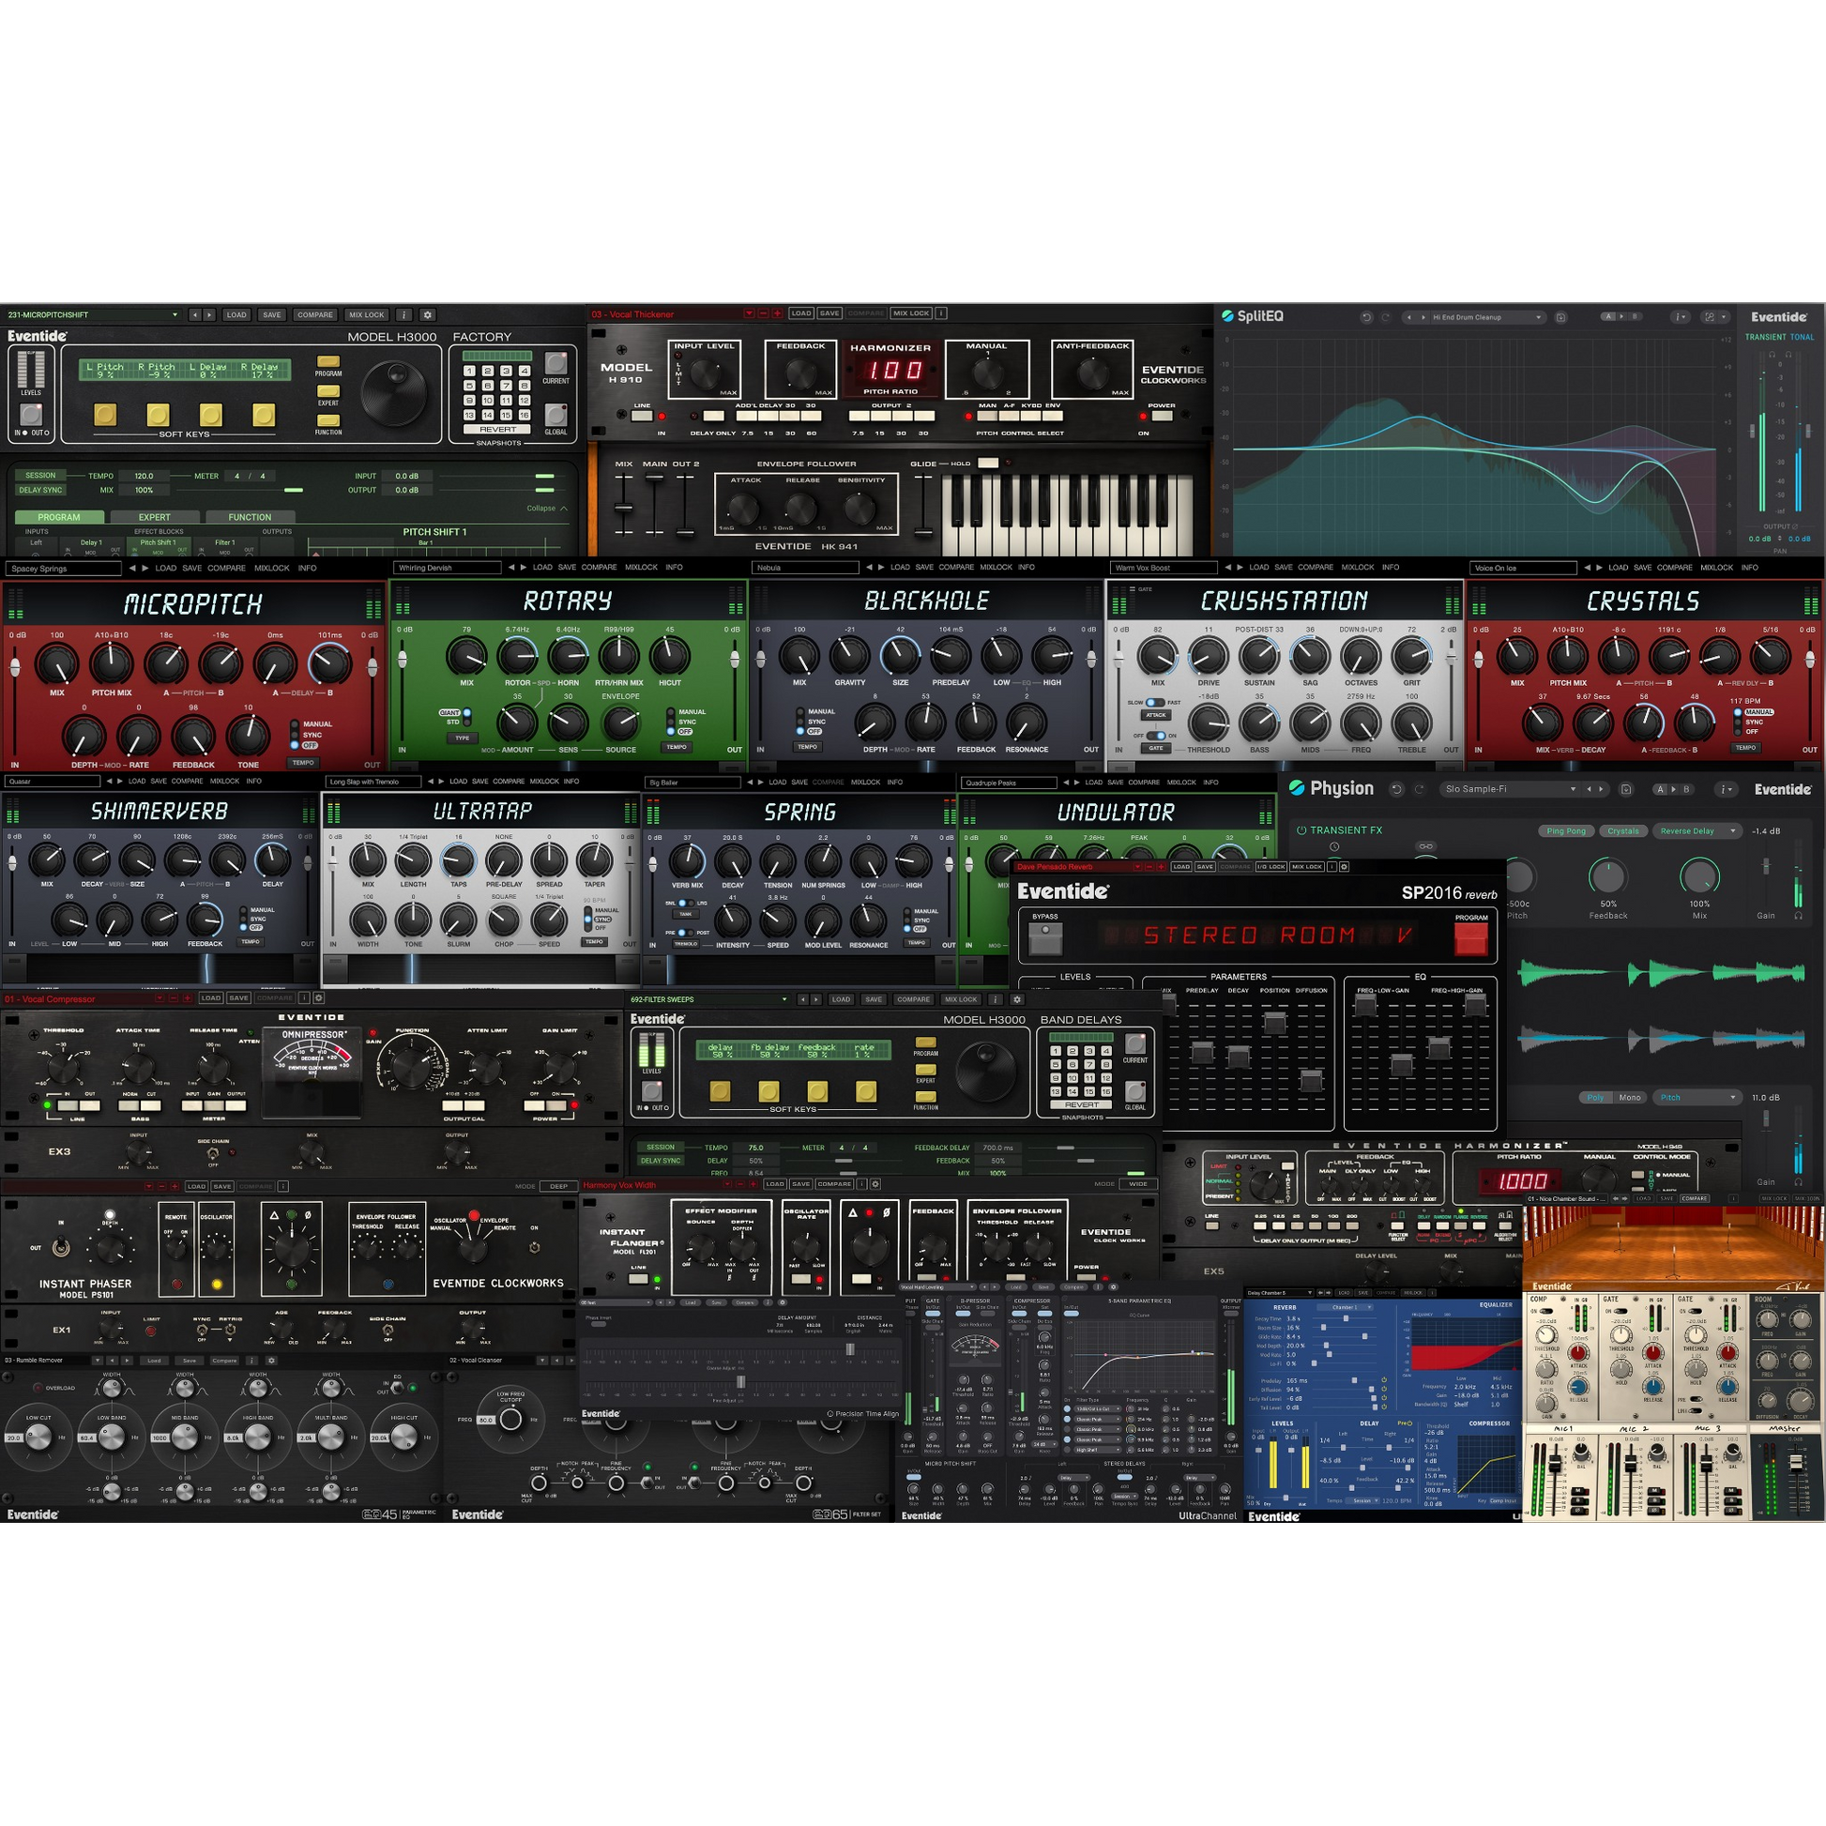
Task: Go to next preset in MicroPitch header
Action: click(145, 568)
